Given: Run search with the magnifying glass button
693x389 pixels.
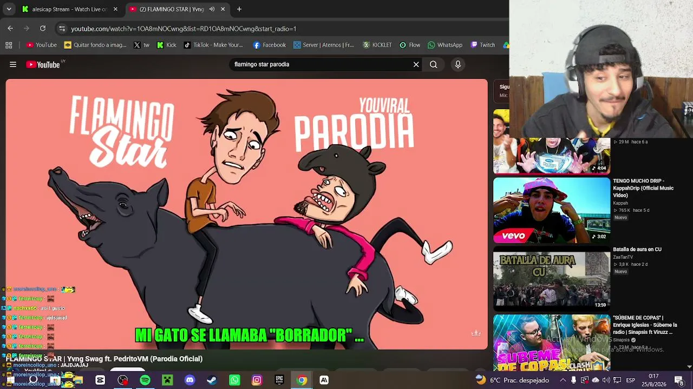Looking at the screenshot, I should click(433, 64).
